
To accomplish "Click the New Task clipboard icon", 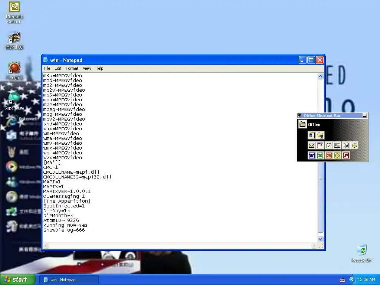I will (x=329, y=145).
